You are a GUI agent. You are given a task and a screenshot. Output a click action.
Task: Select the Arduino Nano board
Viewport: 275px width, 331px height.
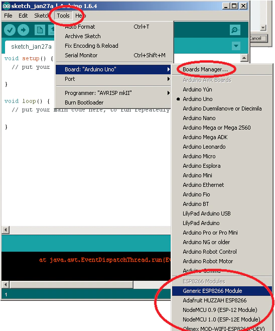(222, 118)
